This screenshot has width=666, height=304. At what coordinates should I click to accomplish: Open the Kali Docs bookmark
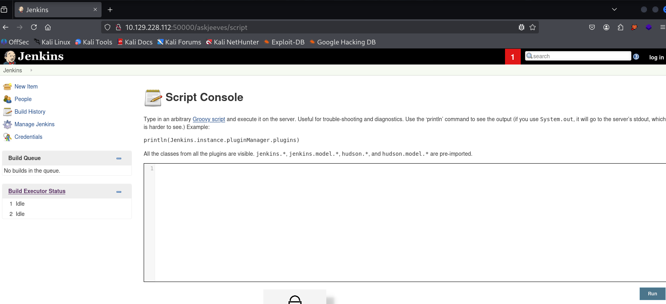(135, 42)
